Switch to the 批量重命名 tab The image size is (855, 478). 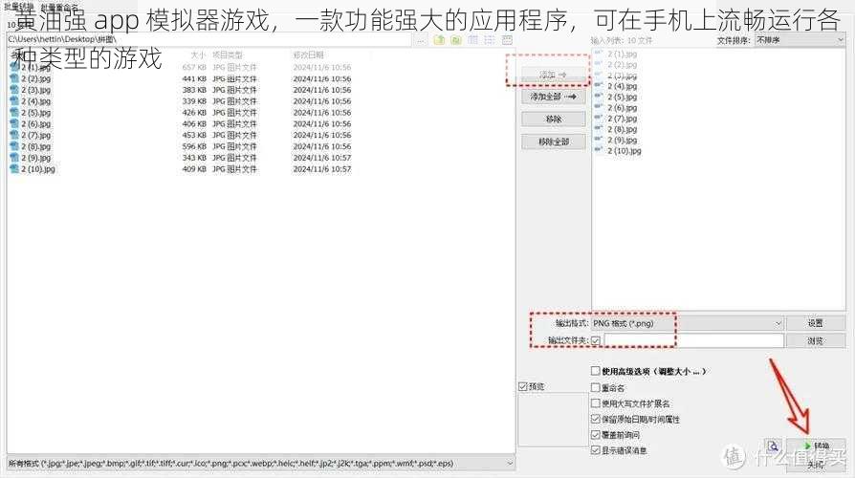pyautogui.click(x=59, y=8)
